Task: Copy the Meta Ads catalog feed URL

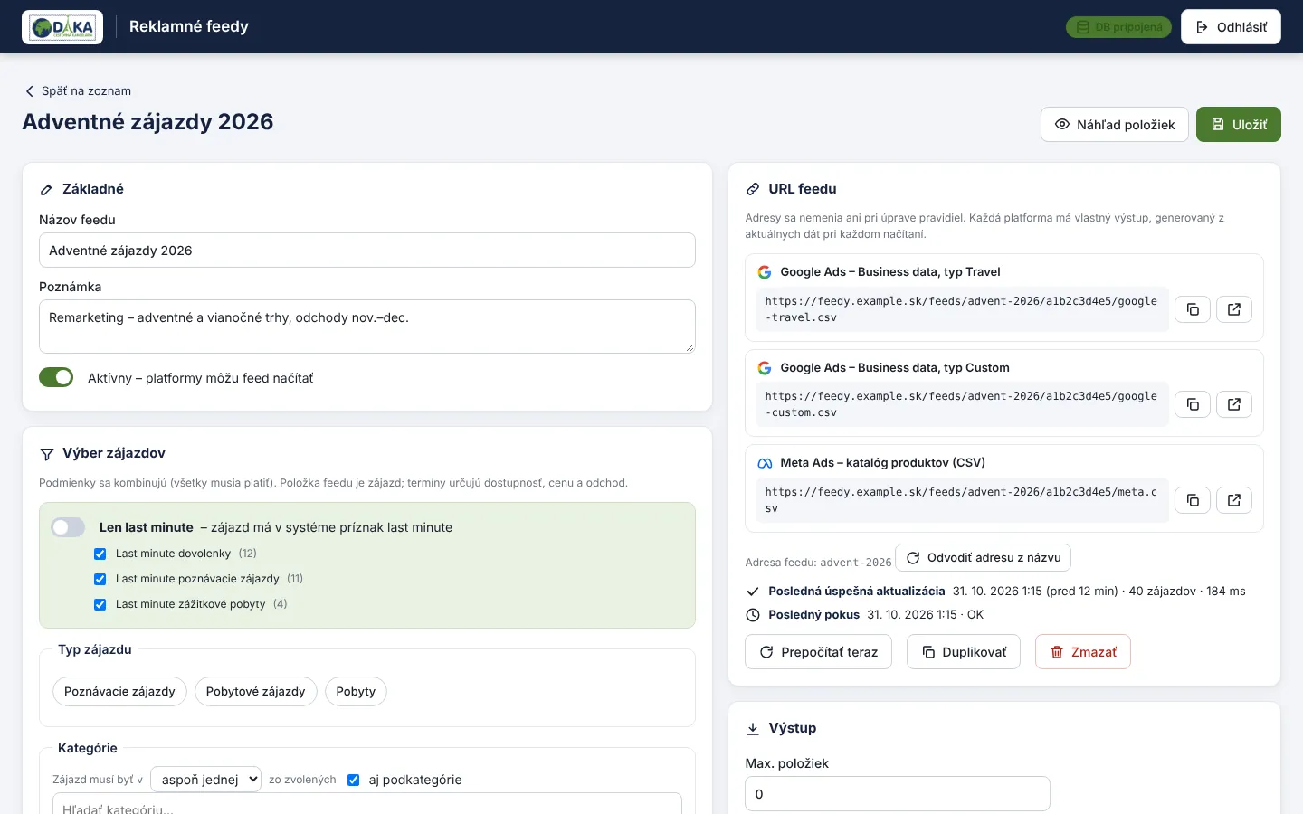Action: [x=1193, y=500]
